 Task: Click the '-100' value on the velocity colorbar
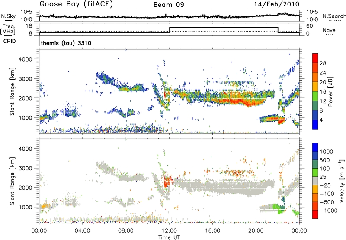[x=327, y=194]
